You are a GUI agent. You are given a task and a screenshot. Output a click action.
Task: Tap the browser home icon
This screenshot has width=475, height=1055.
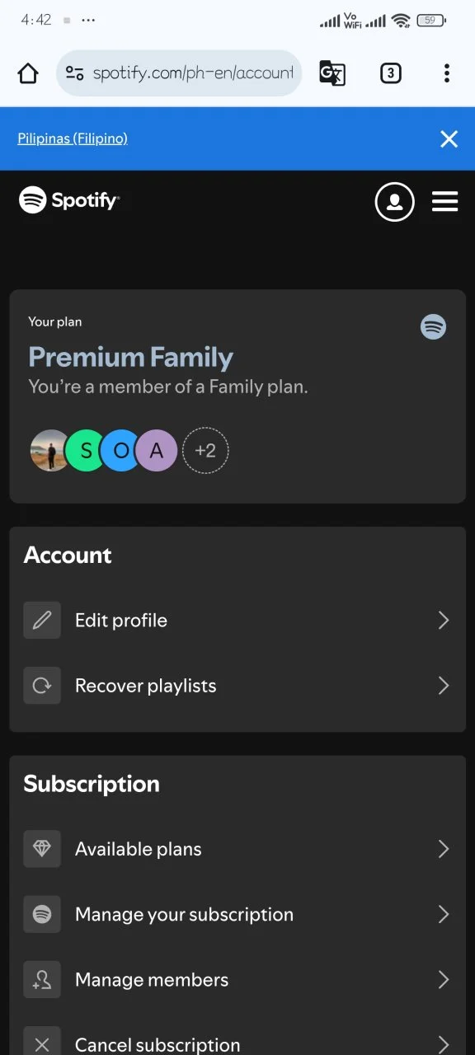(28, 73)
